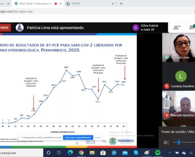195x157 pixels.
Task: Mute the headphone volume speaker icon
Action: click(x=166, y=142)
